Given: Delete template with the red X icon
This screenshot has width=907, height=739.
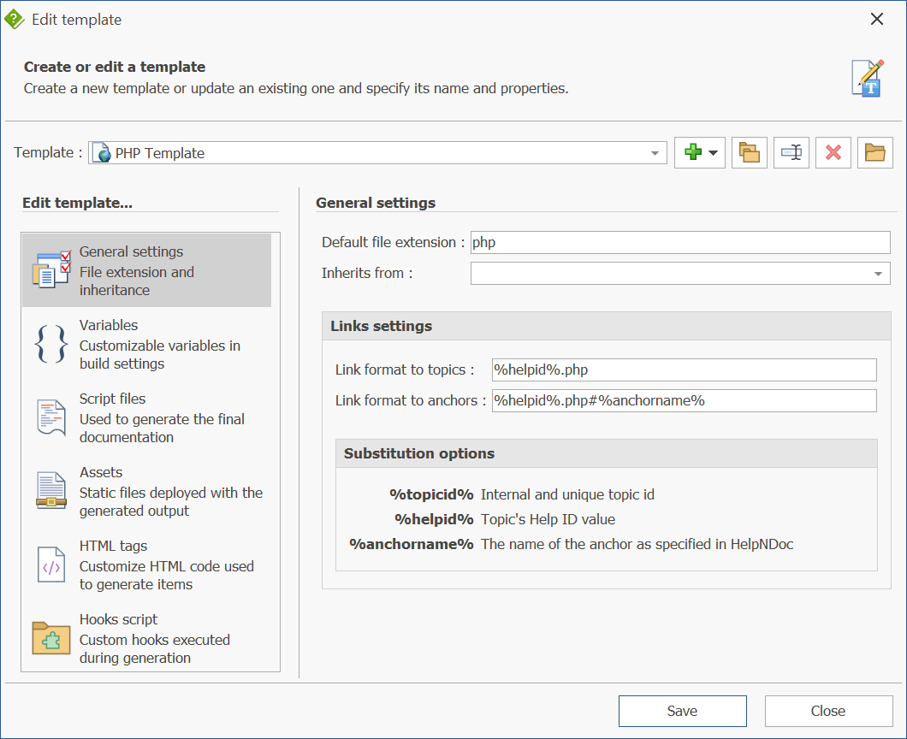Looking at the screenshot, I should (x=833, y=153).
